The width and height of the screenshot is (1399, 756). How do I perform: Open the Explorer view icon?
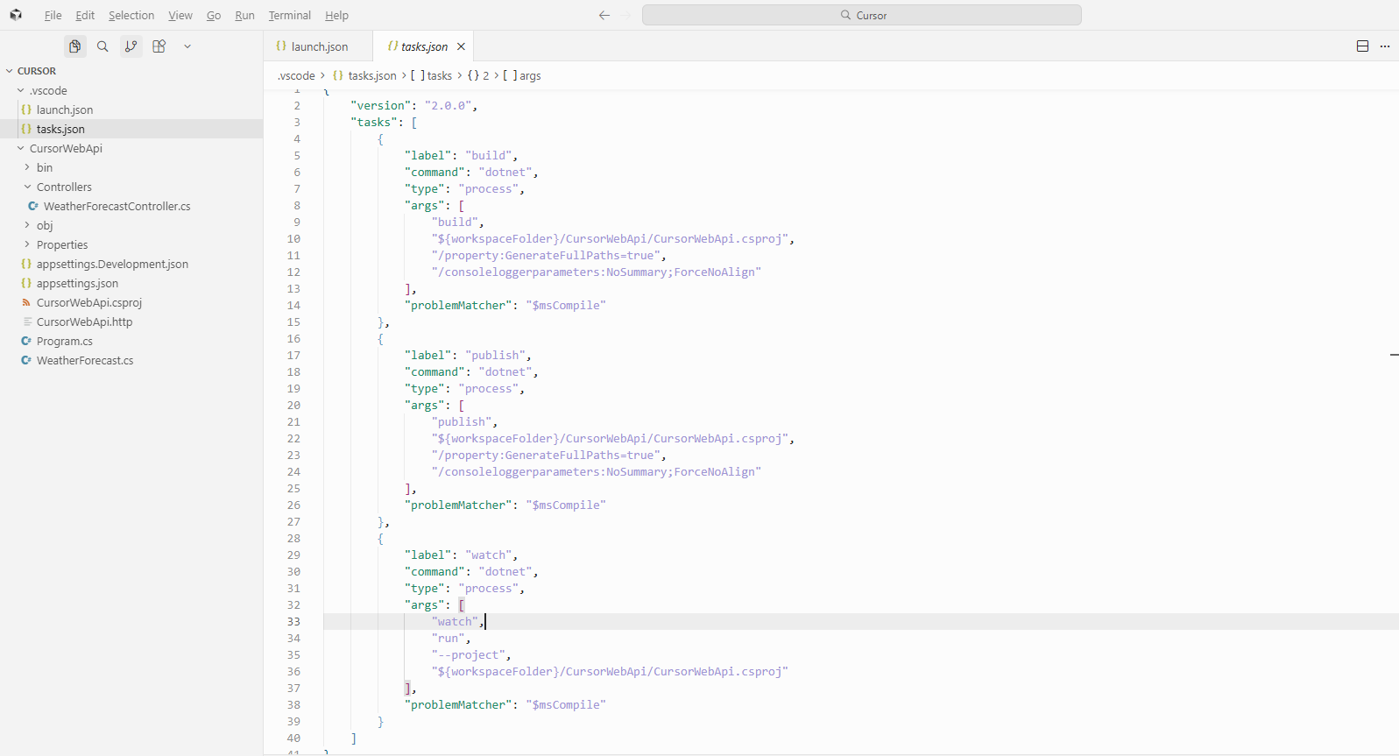(75, 46)
